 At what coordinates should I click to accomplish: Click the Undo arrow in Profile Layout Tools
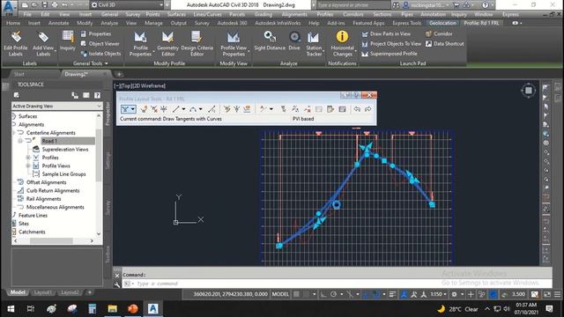click(x=357, y=109)
